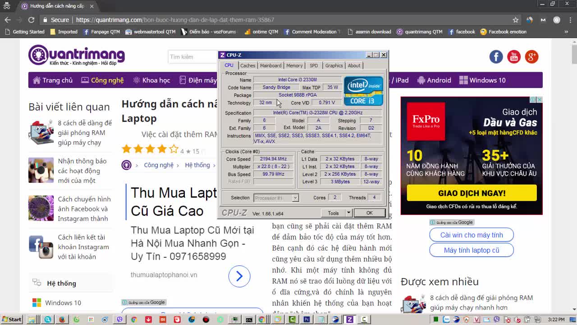
Task: Click the 'Công nghệ' breadcrumb link
Action: tap(159, 165)
